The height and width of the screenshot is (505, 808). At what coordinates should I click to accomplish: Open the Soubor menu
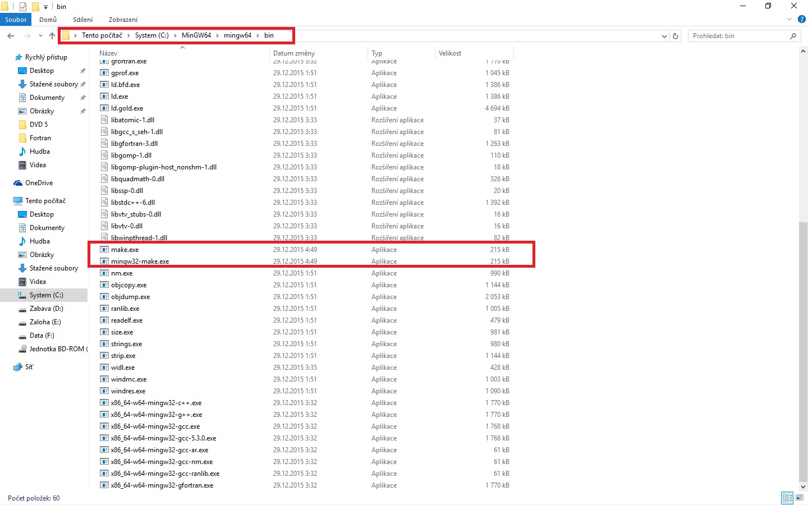(x=16, y=20)
